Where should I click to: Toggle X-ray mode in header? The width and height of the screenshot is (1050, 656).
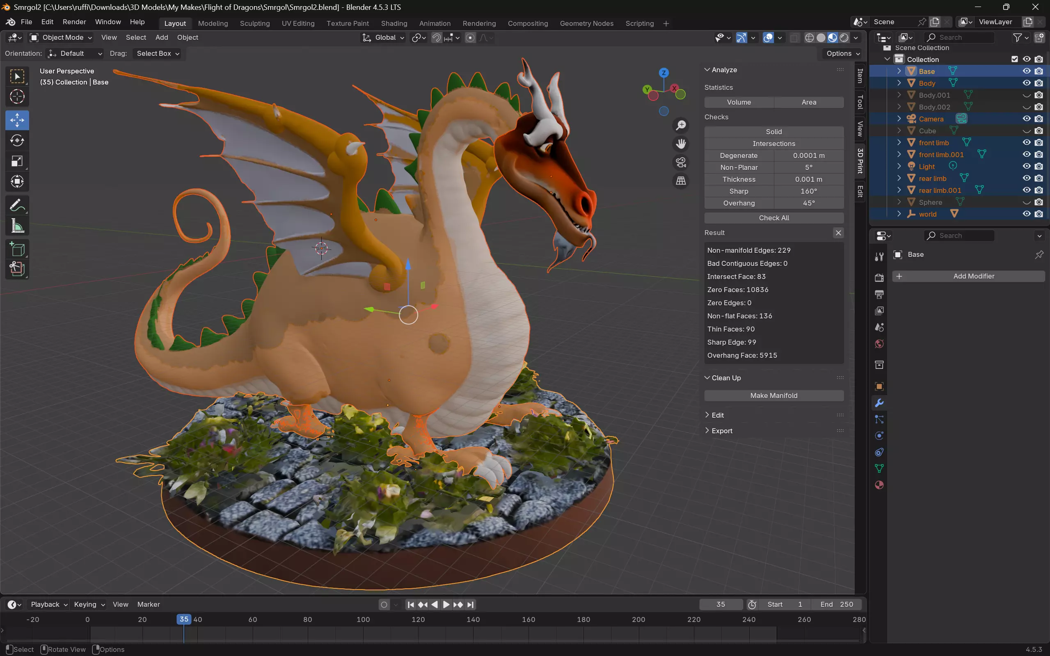(x=794, y=38)
